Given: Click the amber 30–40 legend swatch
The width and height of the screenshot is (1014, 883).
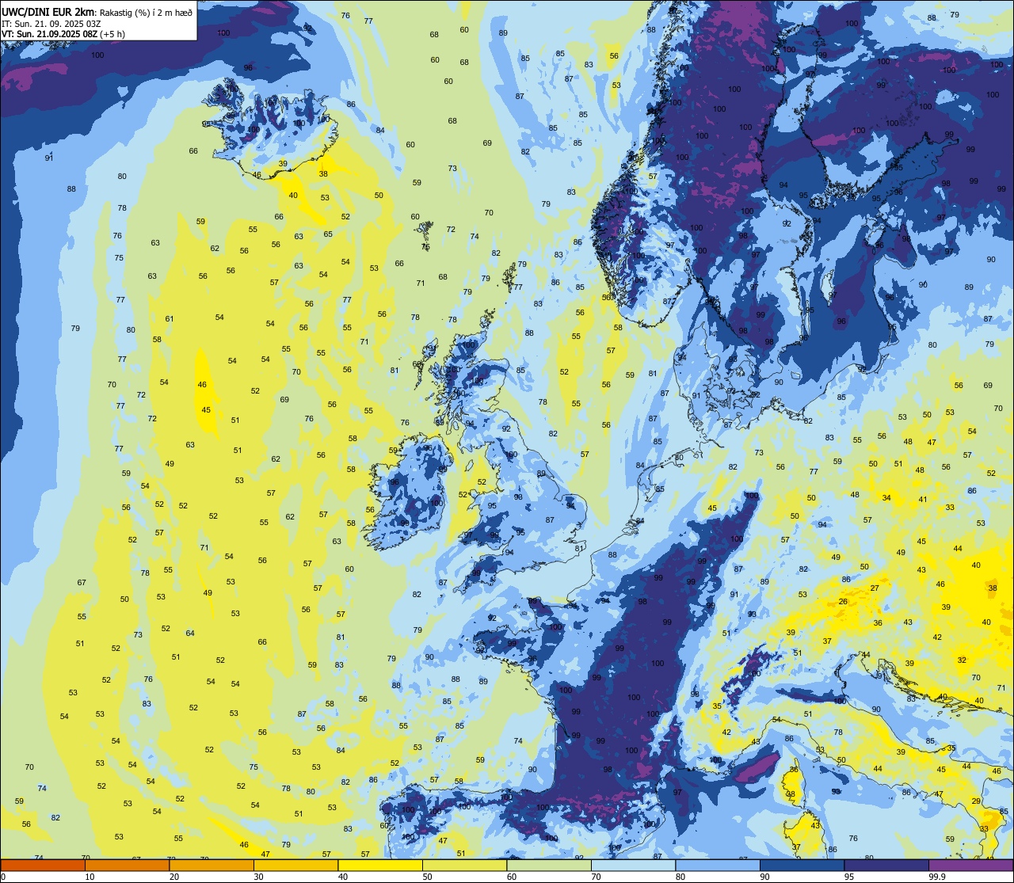Looking at the screenshot, I should (296, 866).
